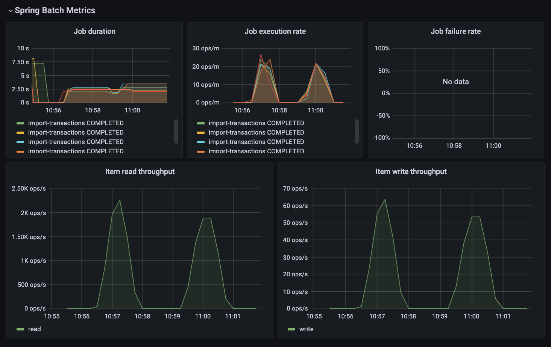Toggle blue import-transactions COMPLETED series in Job duration
Viewport: 551px width, 347px height.
[x=76, y=142]
